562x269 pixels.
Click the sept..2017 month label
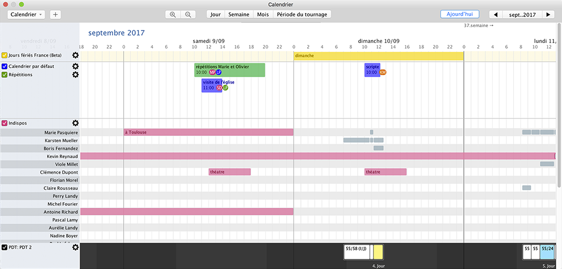point(522,15)
